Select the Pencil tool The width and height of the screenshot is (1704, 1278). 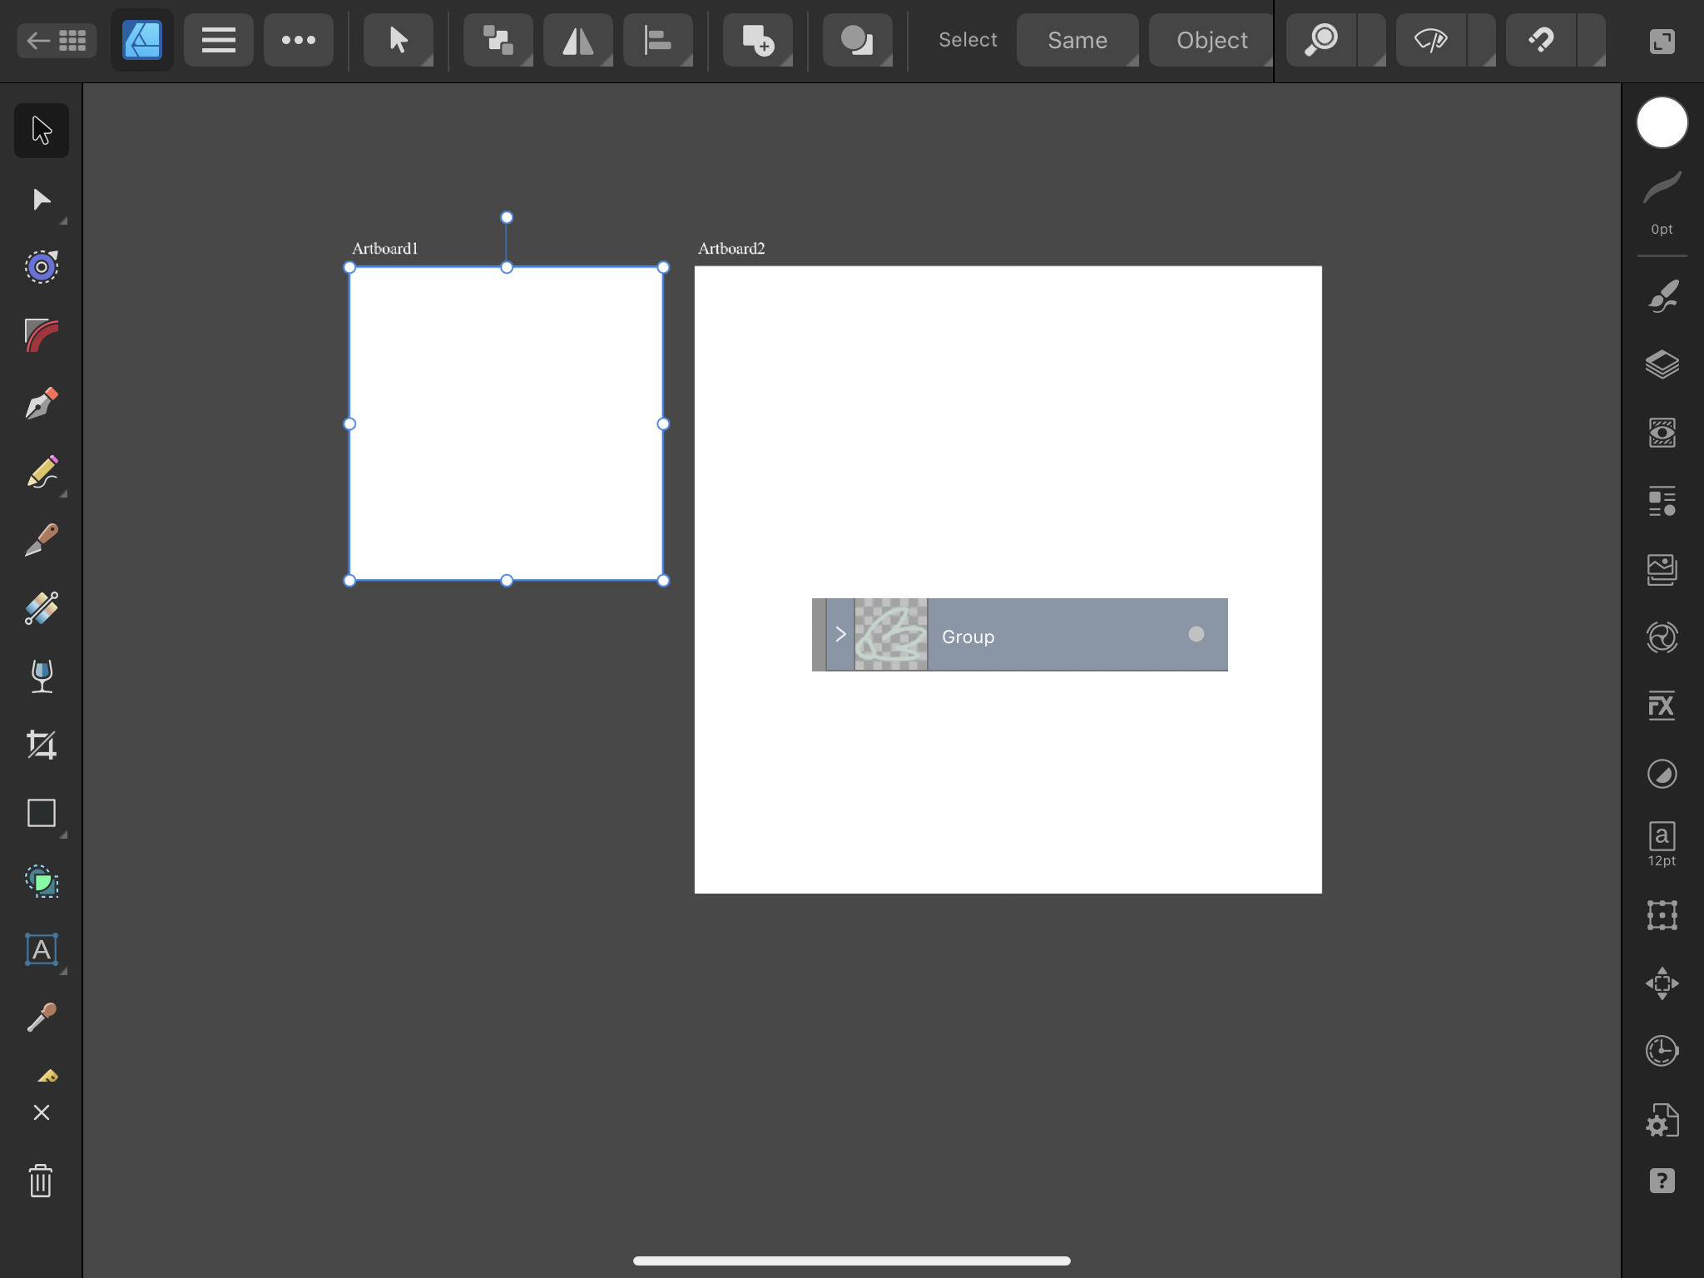click(x=42, y=472)
